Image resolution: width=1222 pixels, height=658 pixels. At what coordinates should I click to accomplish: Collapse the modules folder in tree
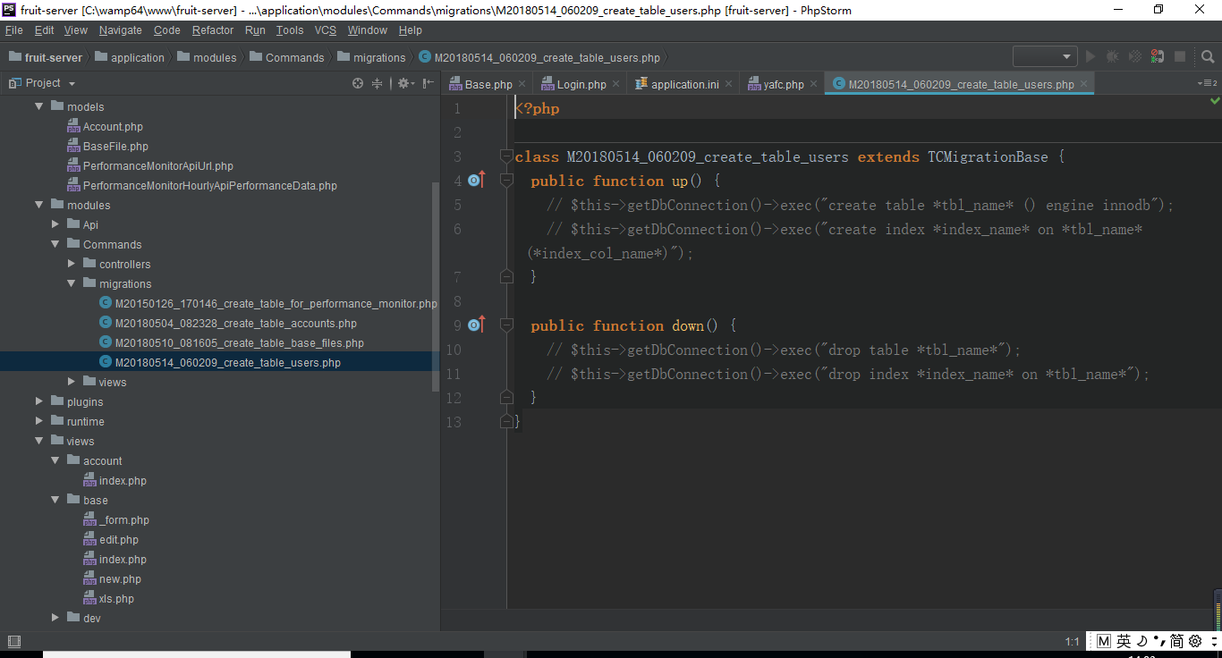38,205
